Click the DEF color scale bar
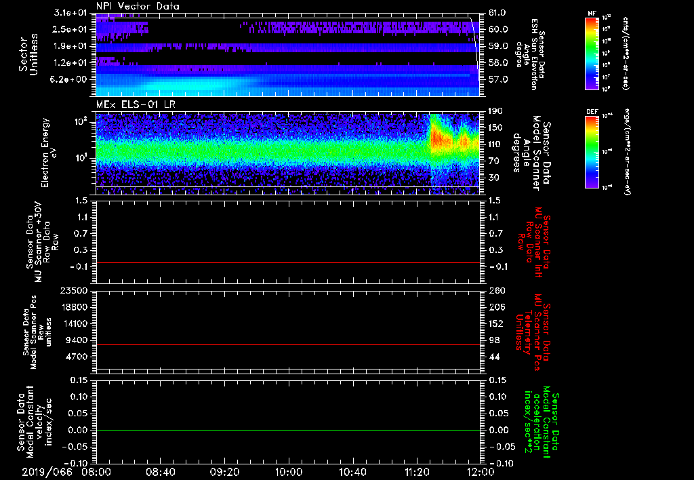The width and height of the screenshot is (694, 480). point(592,152)
